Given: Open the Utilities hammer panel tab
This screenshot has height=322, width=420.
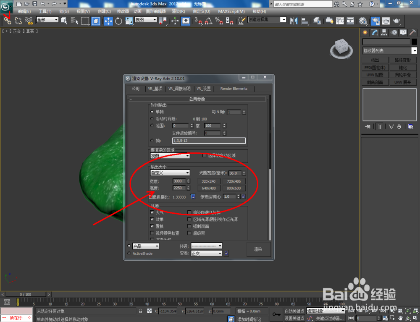Looking at the screenshot, I should (x=412, y=32).
